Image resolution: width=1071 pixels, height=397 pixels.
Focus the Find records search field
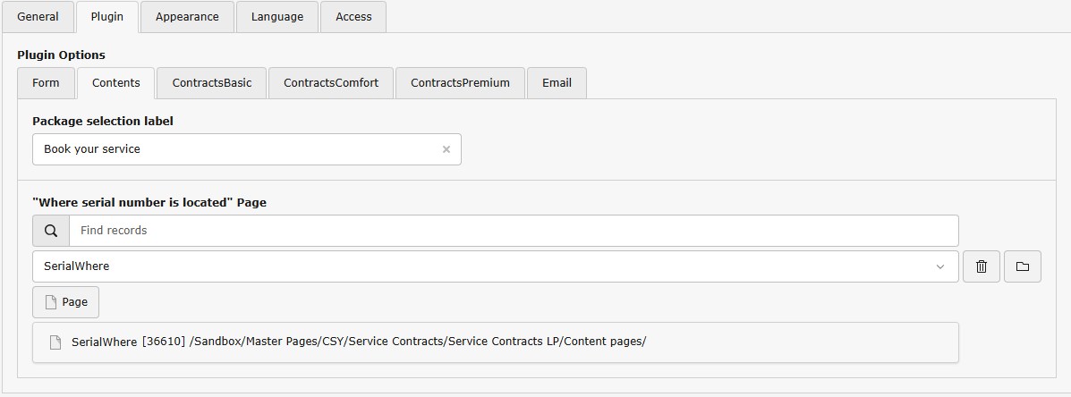pyautogui.click(x=514, y=231)
